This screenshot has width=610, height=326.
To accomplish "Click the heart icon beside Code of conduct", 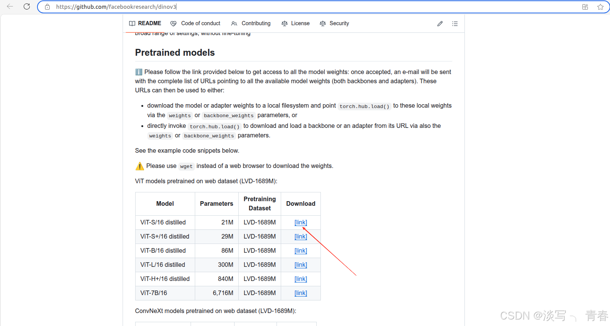I will 173,24.
